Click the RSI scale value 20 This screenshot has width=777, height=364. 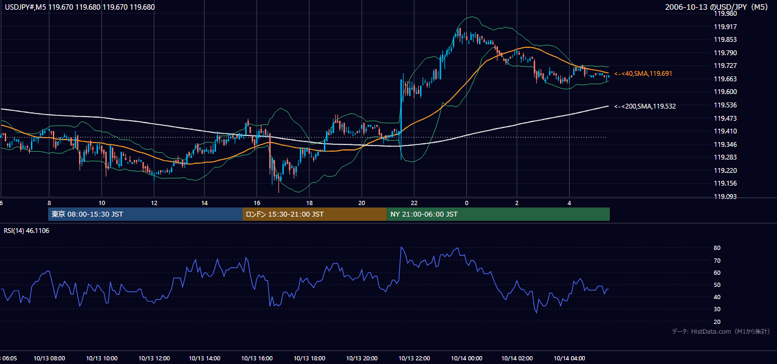coord(717,322)
